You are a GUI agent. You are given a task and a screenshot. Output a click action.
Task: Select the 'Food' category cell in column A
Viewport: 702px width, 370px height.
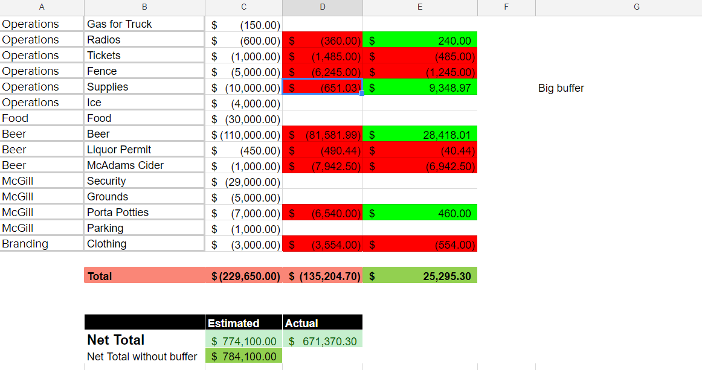pyautogui.click(x=41, y=118)
